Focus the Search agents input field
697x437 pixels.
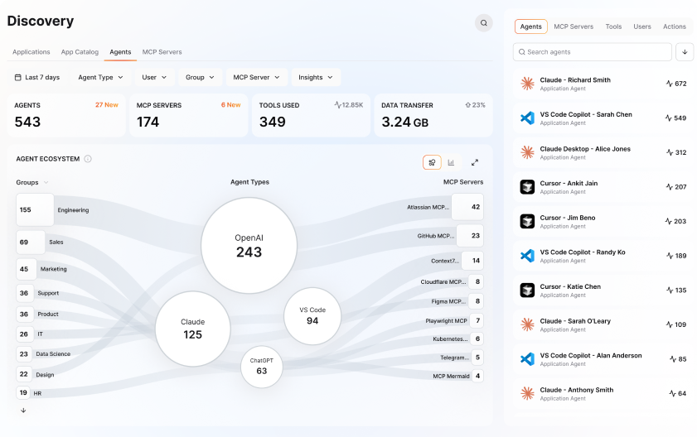(x=592, y=52)
